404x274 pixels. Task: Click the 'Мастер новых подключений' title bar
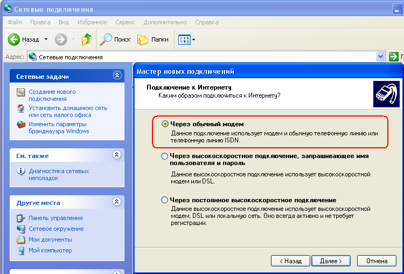268,71
